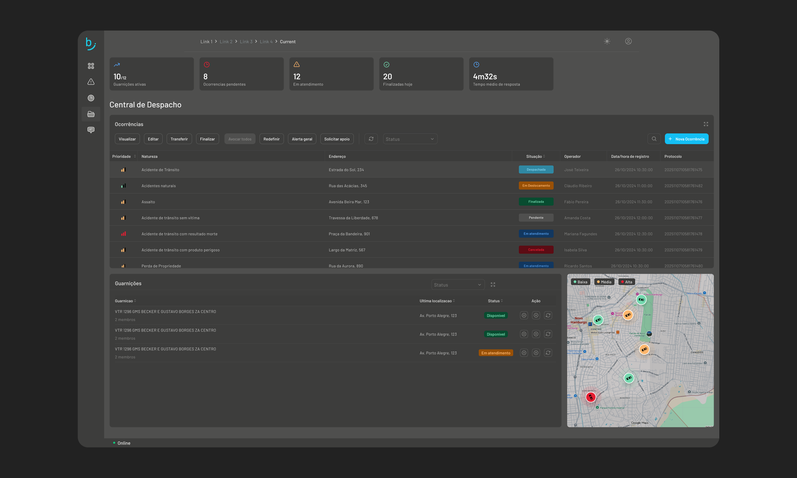
Task: Click the search icon in Ocorrências
Action: click(x=654, y=139)
